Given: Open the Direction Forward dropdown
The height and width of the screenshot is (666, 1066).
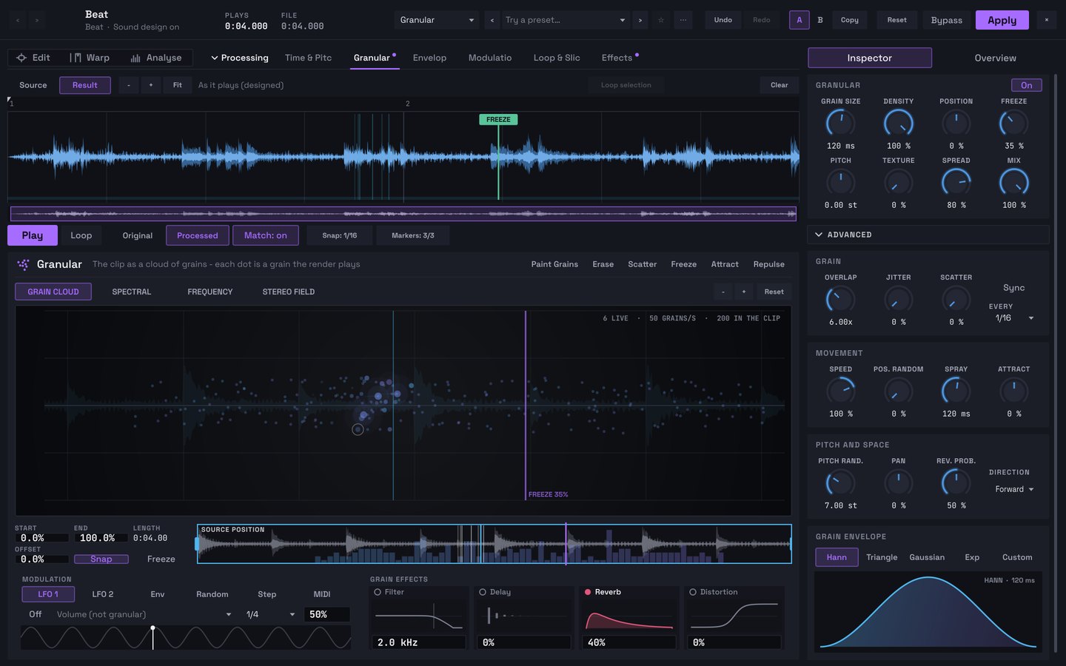Looking at the screenshot, I should pos(1014,489).
